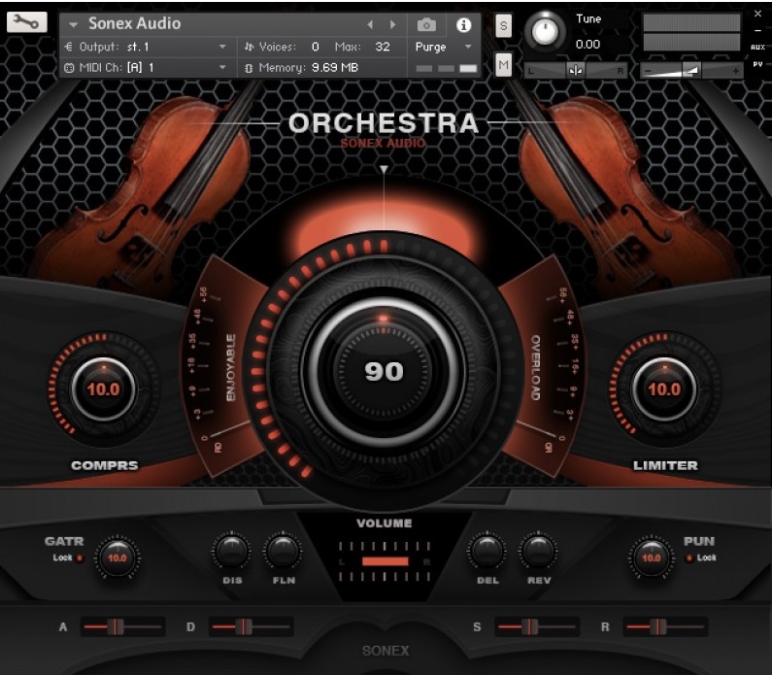
Task: Collapse the Sonex Audio instrument header
Action: [74, 24]
